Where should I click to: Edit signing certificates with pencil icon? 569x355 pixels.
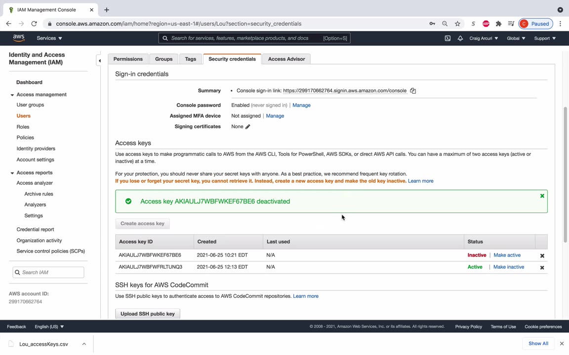(247, 127)
